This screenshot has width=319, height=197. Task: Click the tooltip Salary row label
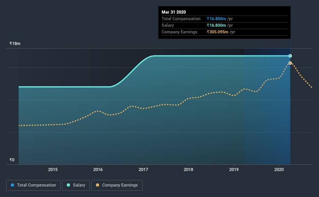[x=167, y=25]
